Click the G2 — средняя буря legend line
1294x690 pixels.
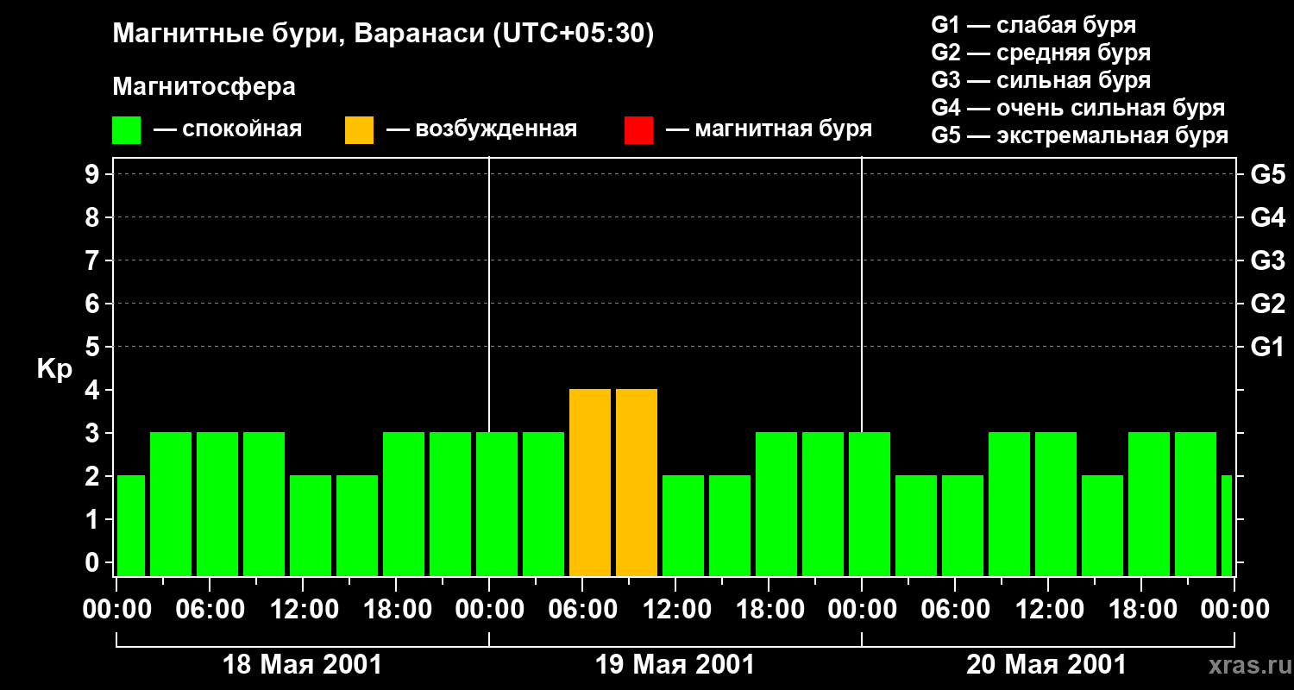point(1041,53)
